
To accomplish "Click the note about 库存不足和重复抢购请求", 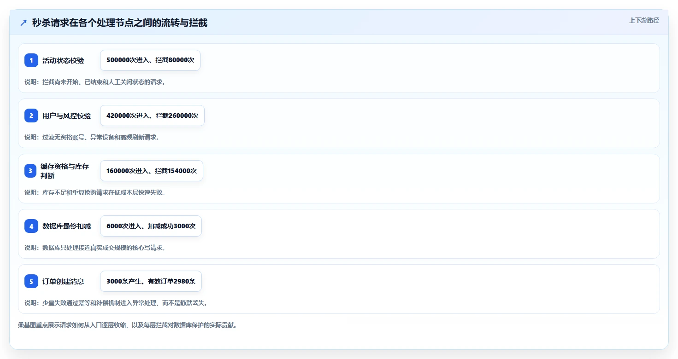I will click(x=95, y=192).
